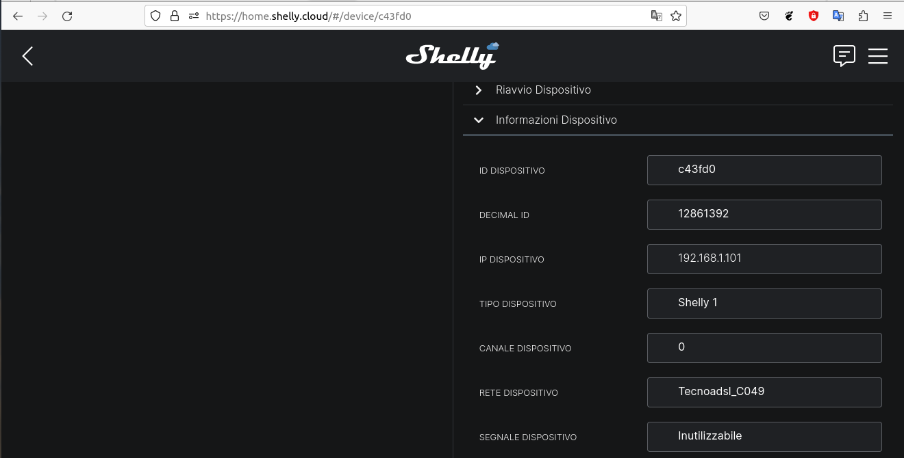This screenshot has width=904, height=458.
Task: Open the site security padlock icon
Action: [x=175, y=16]
